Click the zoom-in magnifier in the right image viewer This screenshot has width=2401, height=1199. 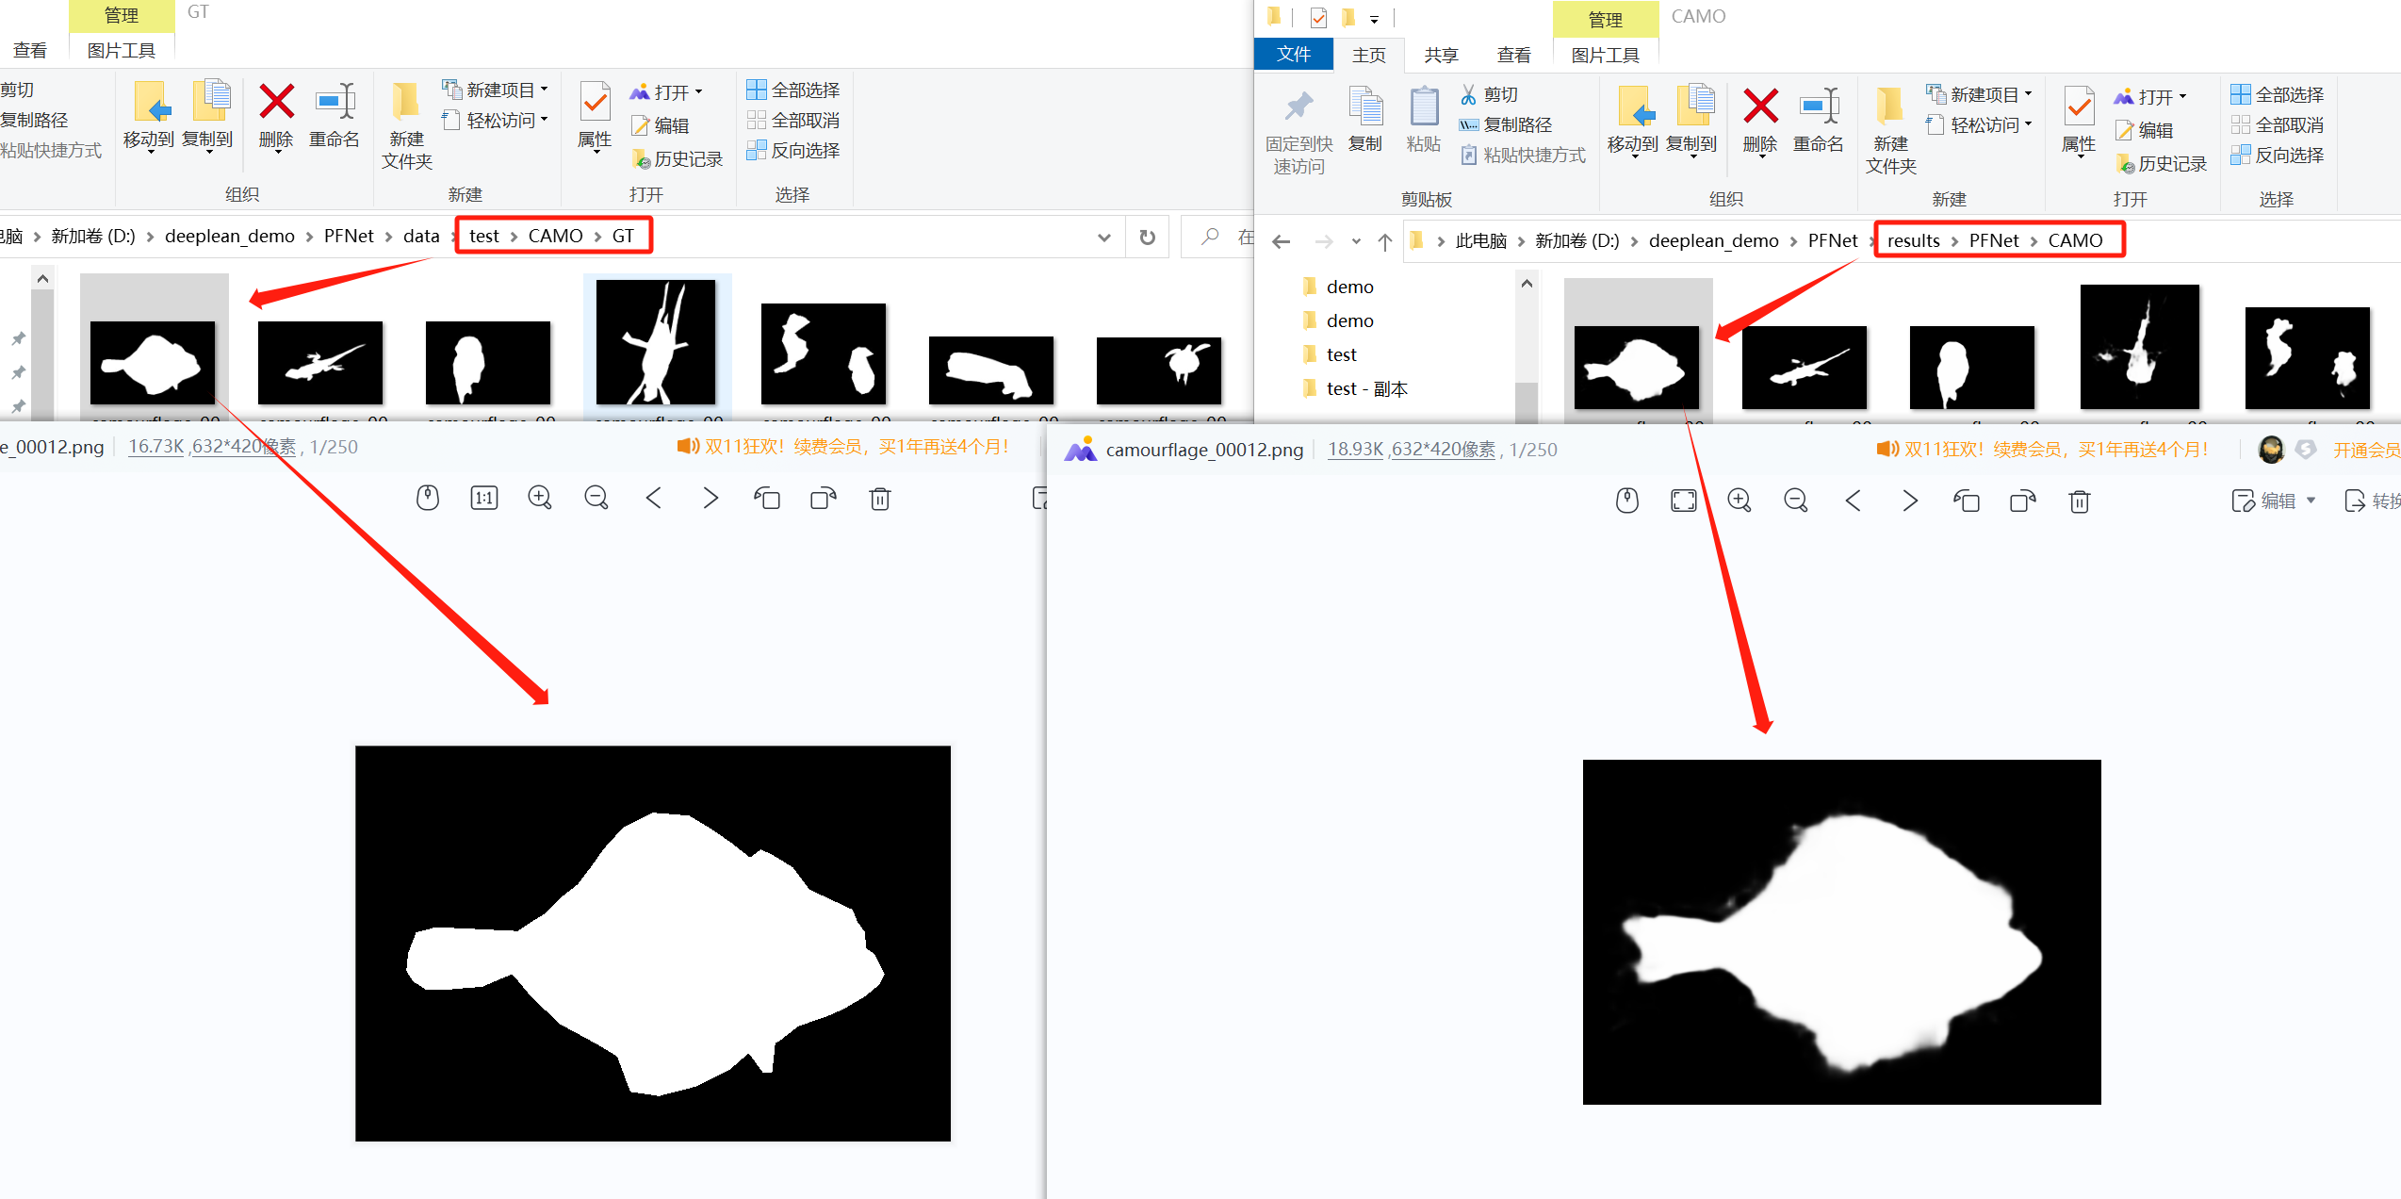coord(1739,501)
